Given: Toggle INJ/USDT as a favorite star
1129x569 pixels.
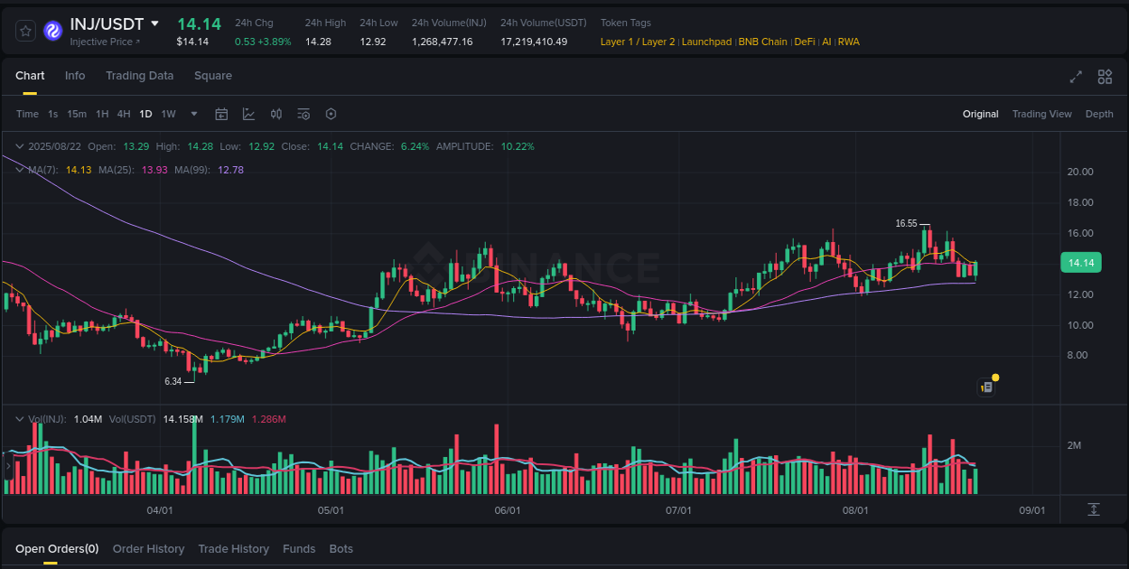Looking at the screenshot, I should pos(25,30).
